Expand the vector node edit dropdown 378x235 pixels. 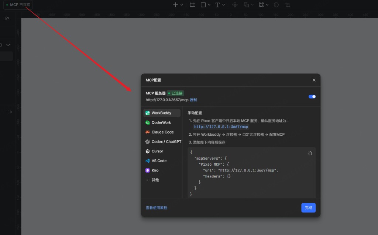(x=267, y=5)
